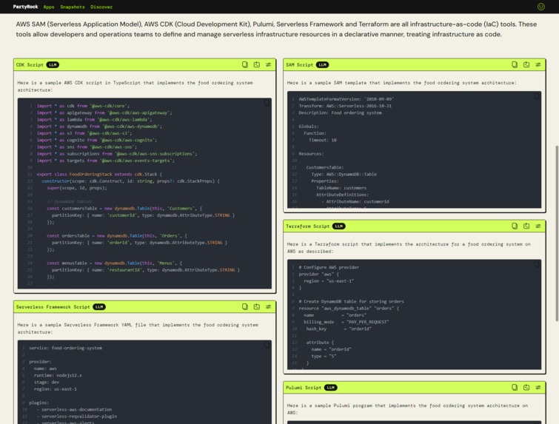Viewport: 559px width, 424px height.
Task: Copy code from the SAM code block
Action: (x=536, y=96)
